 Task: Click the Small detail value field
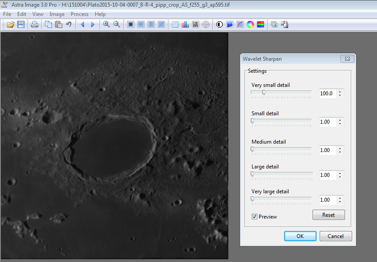(x=328, y=122)
